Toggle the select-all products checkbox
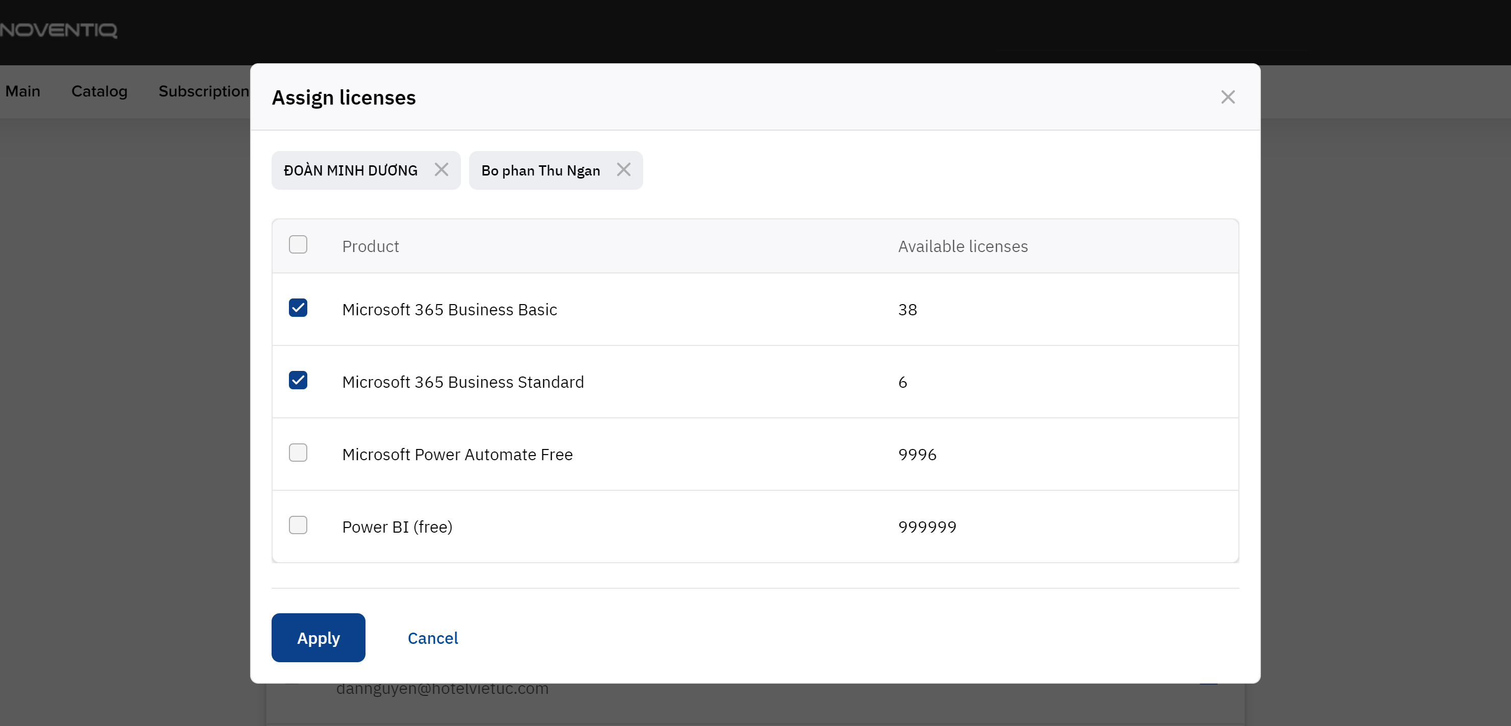The height and width of the screenshot is (726, 1511). click(x=298, y=244)
